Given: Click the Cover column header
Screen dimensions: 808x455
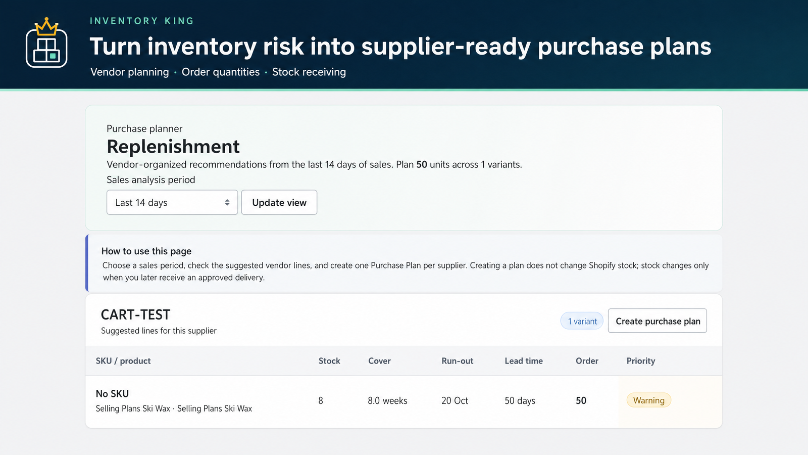Looking at the screenshot, I should pos(379,361).
